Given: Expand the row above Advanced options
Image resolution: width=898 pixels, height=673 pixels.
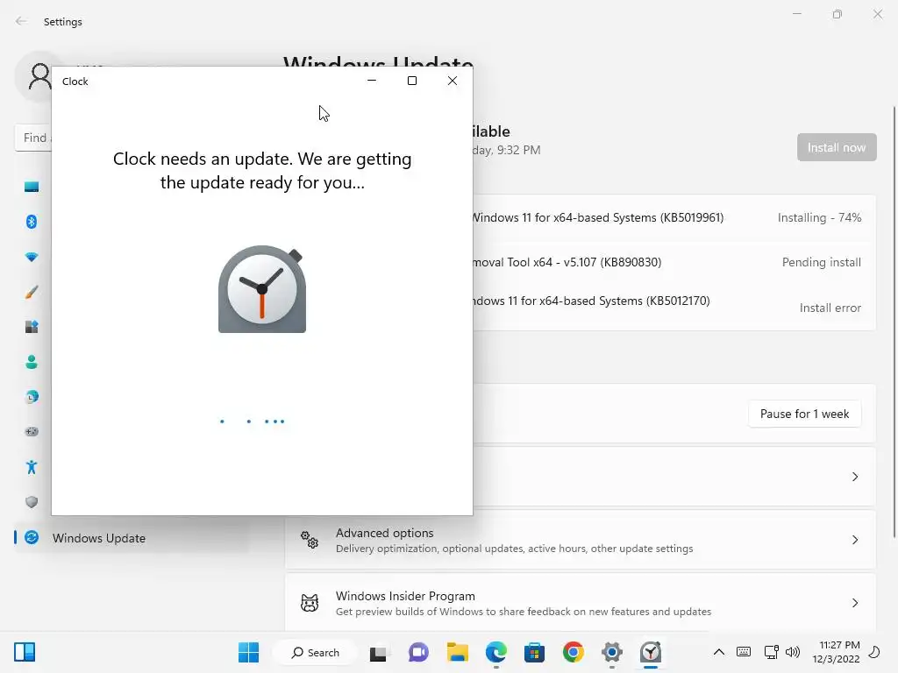Looking at the screenshot, I should point(854,477).
